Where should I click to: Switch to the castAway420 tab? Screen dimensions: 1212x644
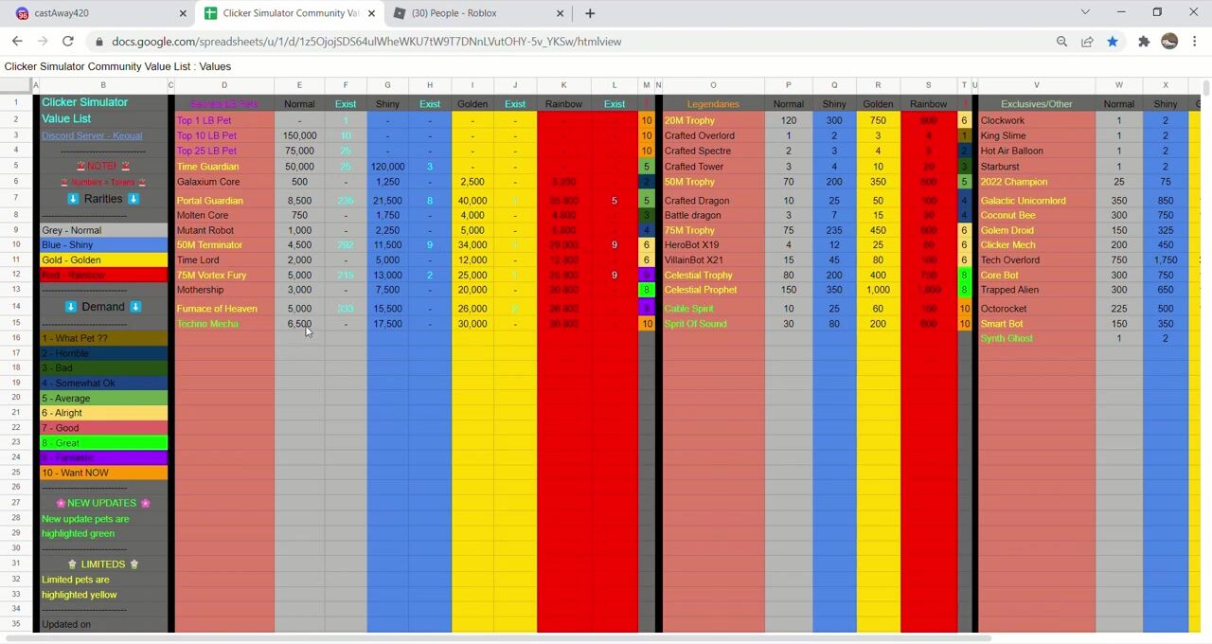[x=98, y=13]
